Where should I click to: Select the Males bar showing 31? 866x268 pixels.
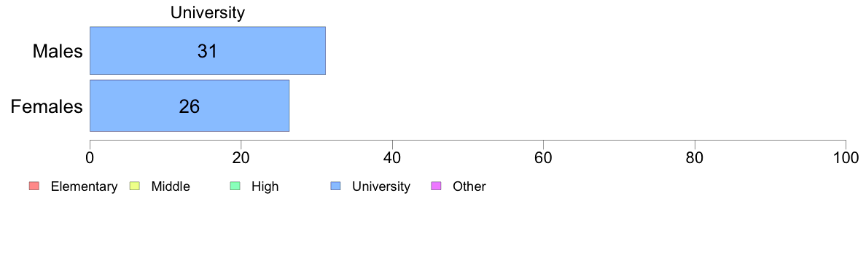pyautogui.click(x=208, y=51)
